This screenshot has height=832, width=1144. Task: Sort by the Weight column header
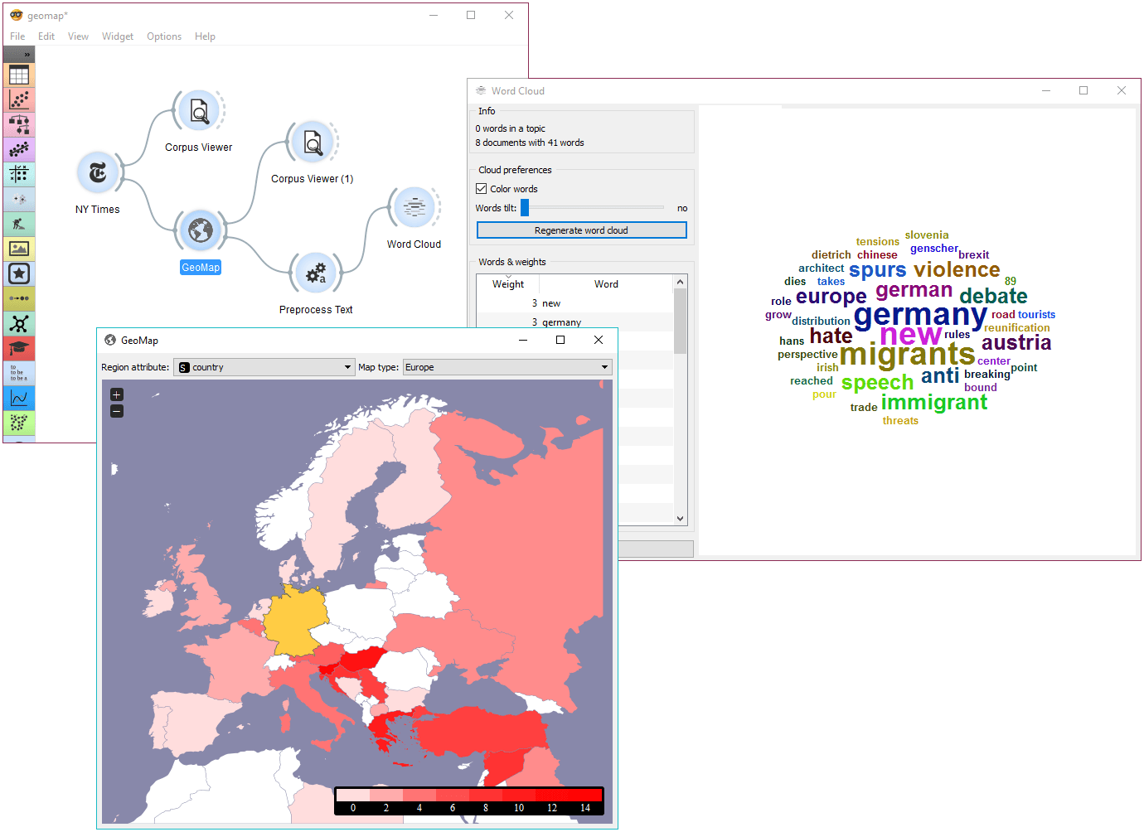[x=508, y=284]
